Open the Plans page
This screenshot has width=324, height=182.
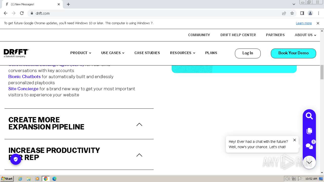(x=211, y=53)
